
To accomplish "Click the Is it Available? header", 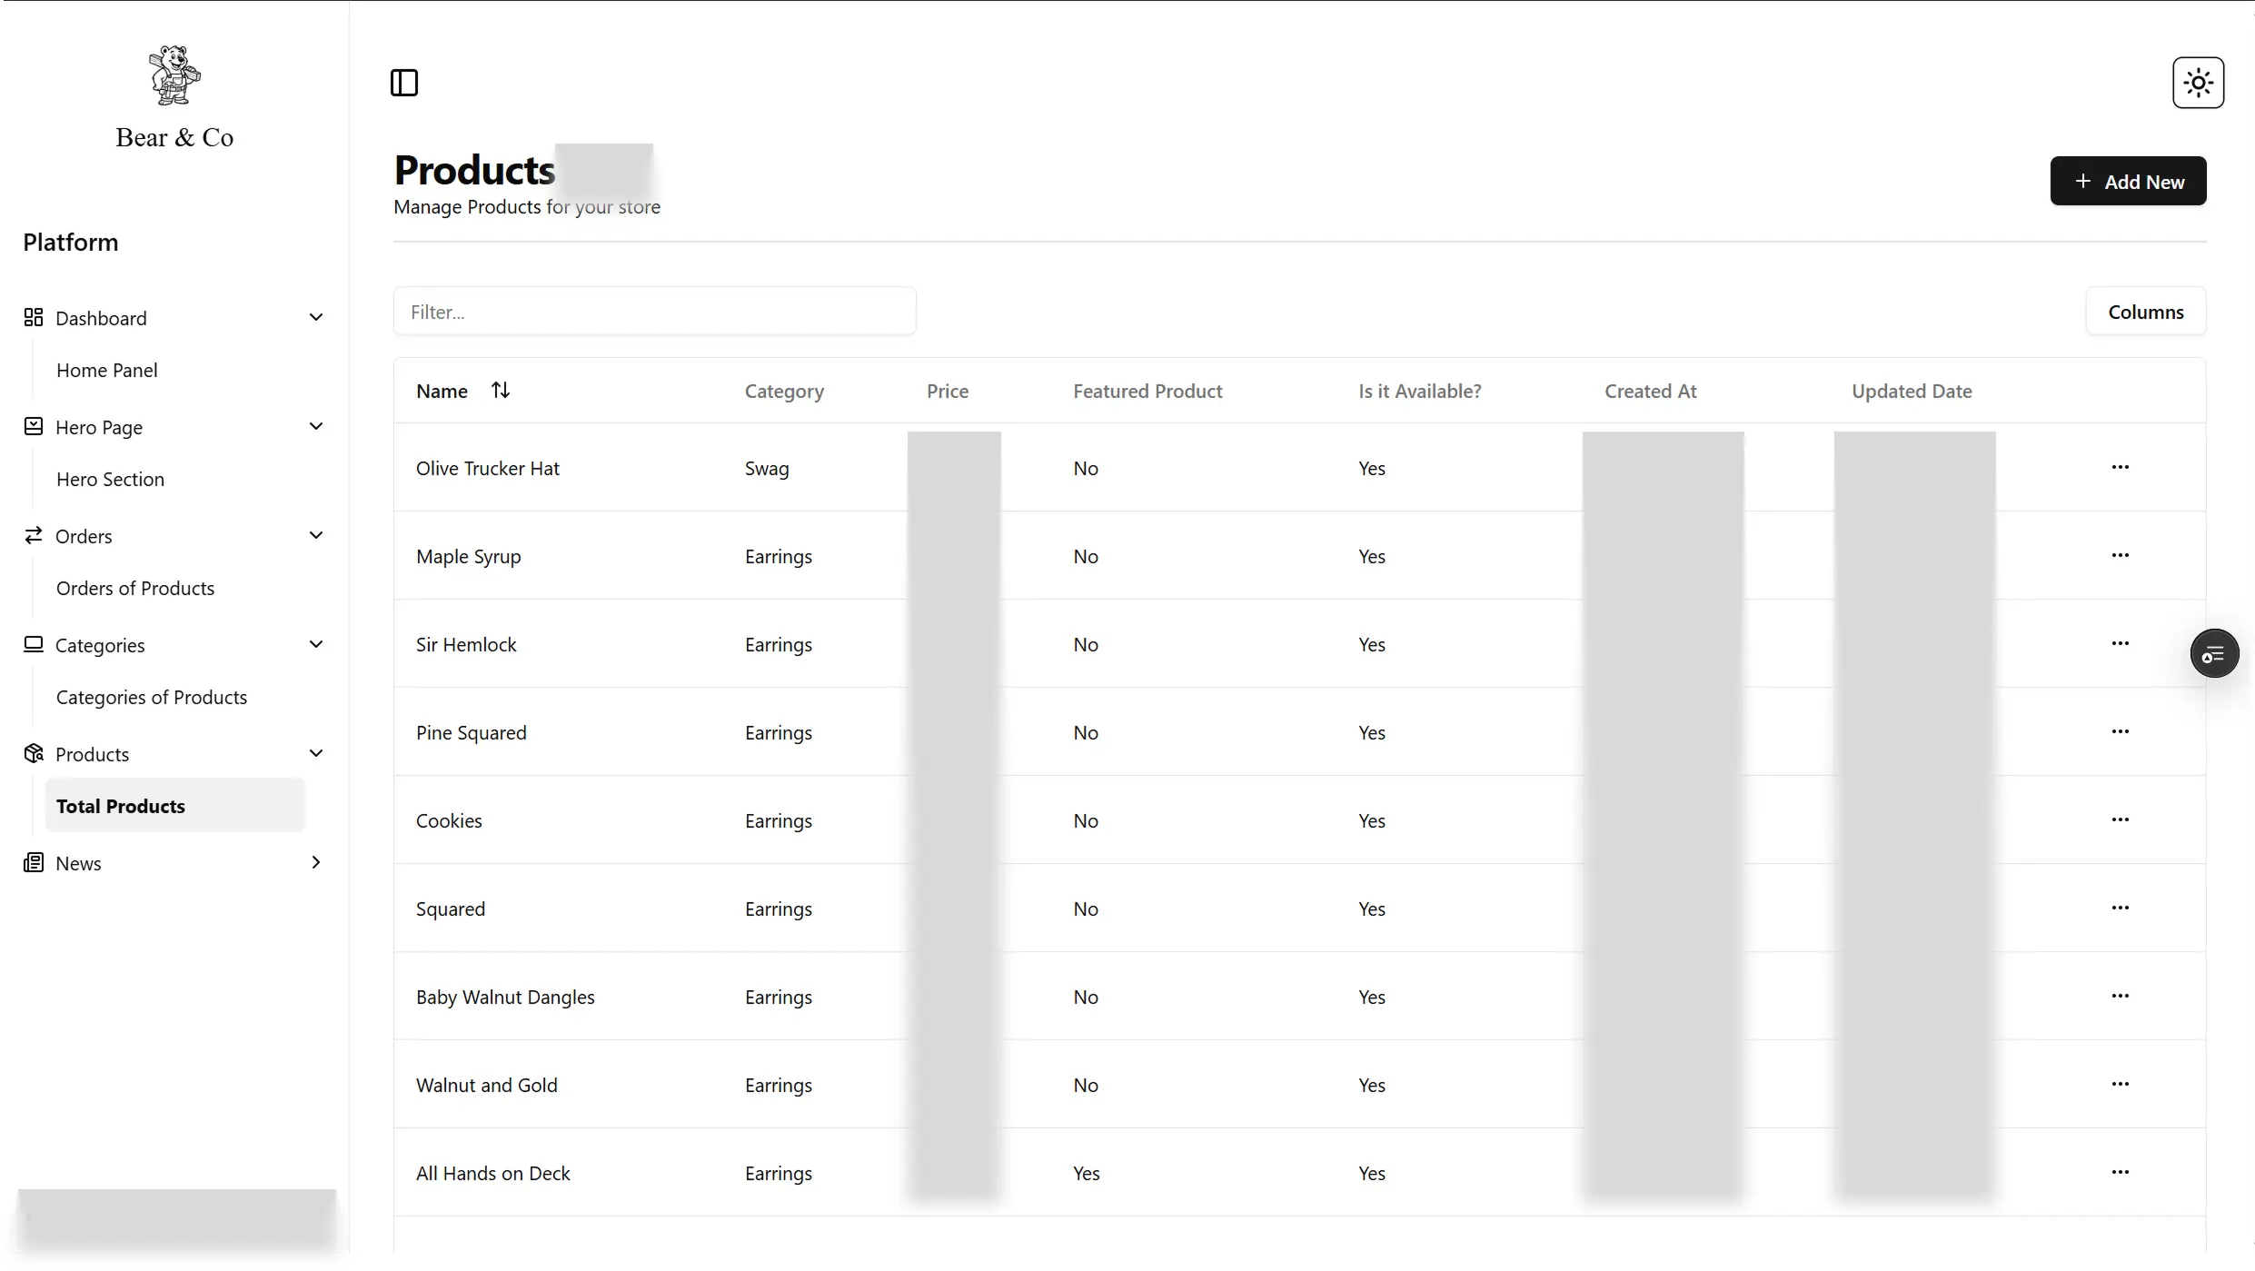I will tap(1419, 391).
